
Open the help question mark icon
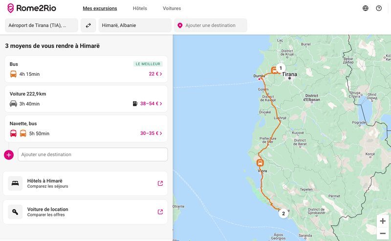(379, 8)
